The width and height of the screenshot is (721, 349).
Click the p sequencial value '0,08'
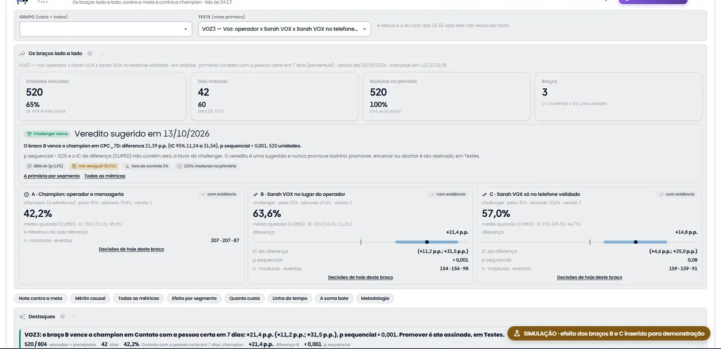(693, 260)
